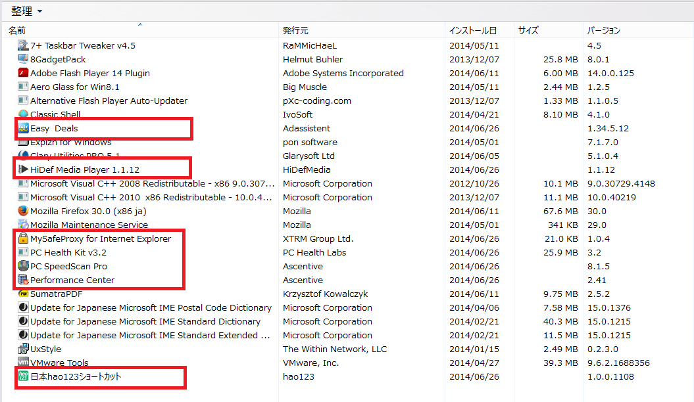Click the 8GadgetPack icon
Viewport: 694px width, 402px height.
[23, 58]
